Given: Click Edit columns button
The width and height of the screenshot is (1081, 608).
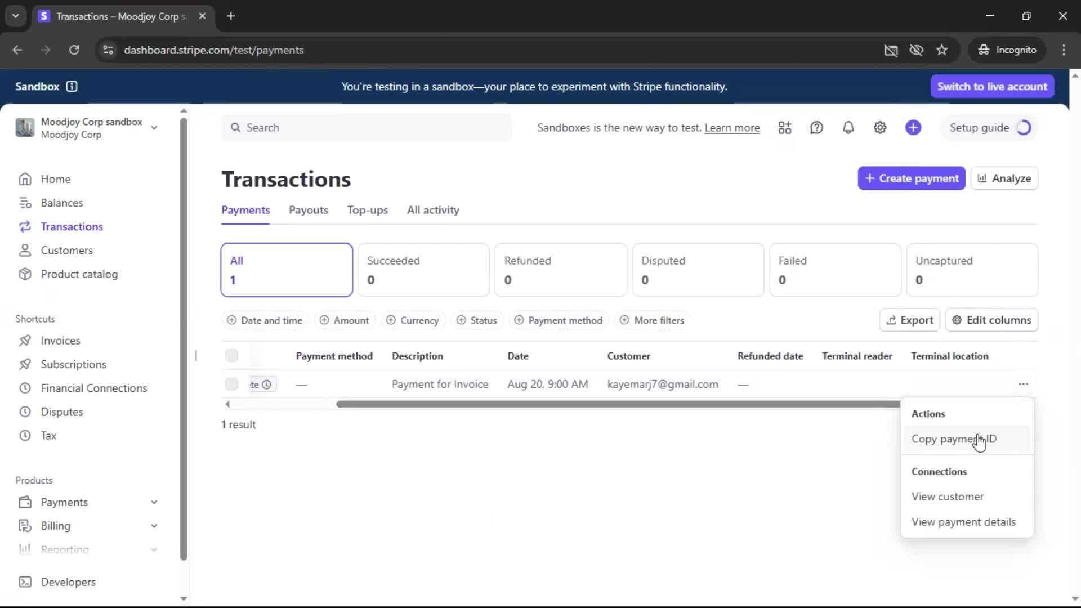Looking at the screenshot, I should point(991,320).
